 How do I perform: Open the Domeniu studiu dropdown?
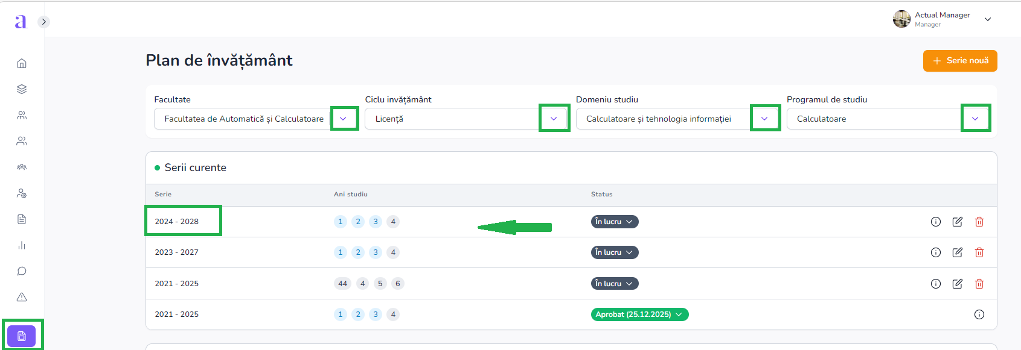coord(764,119)
